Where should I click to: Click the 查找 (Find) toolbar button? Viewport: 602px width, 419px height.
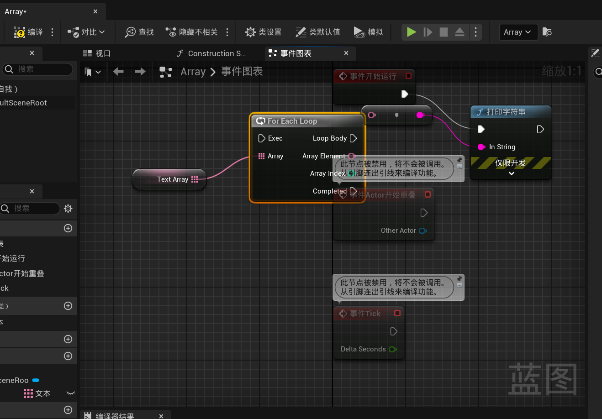point(139,32)
